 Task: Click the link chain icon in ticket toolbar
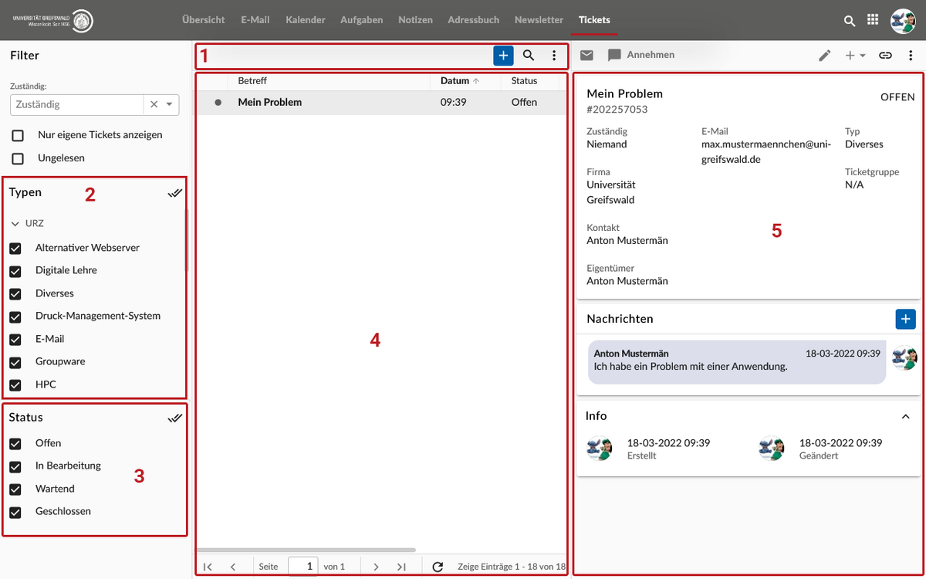pyautogui.click(x=886, y=56)
